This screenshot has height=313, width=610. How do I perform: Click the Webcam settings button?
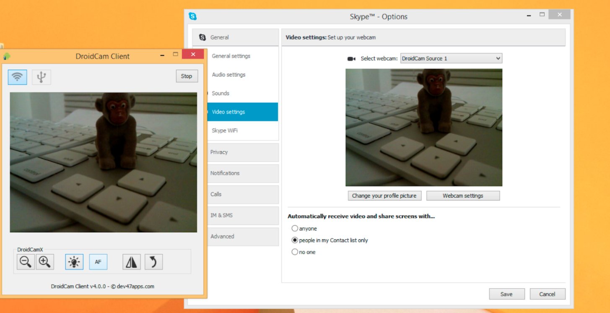463,196
